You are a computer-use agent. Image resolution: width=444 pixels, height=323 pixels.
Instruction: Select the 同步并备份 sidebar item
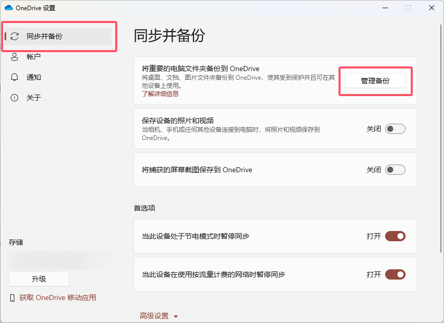click(x=58, y=36)
